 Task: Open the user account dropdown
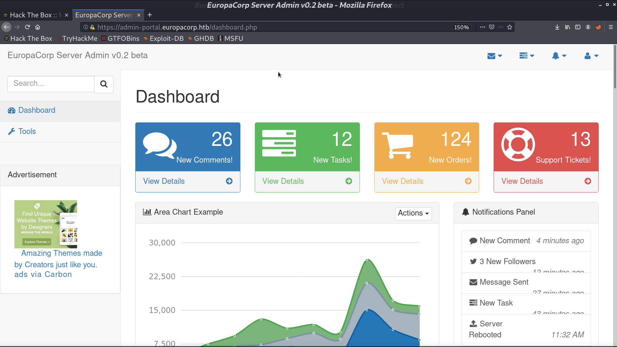[591, 56]
